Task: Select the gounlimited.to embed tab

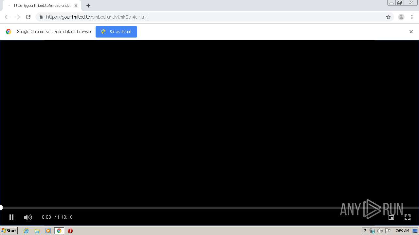Action: click(x=42, y=6)
